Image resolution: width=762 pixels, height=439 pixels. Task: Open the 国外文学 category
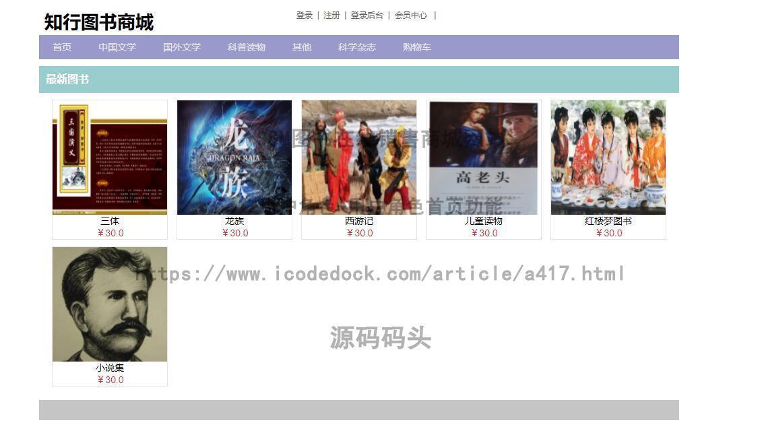182,47
